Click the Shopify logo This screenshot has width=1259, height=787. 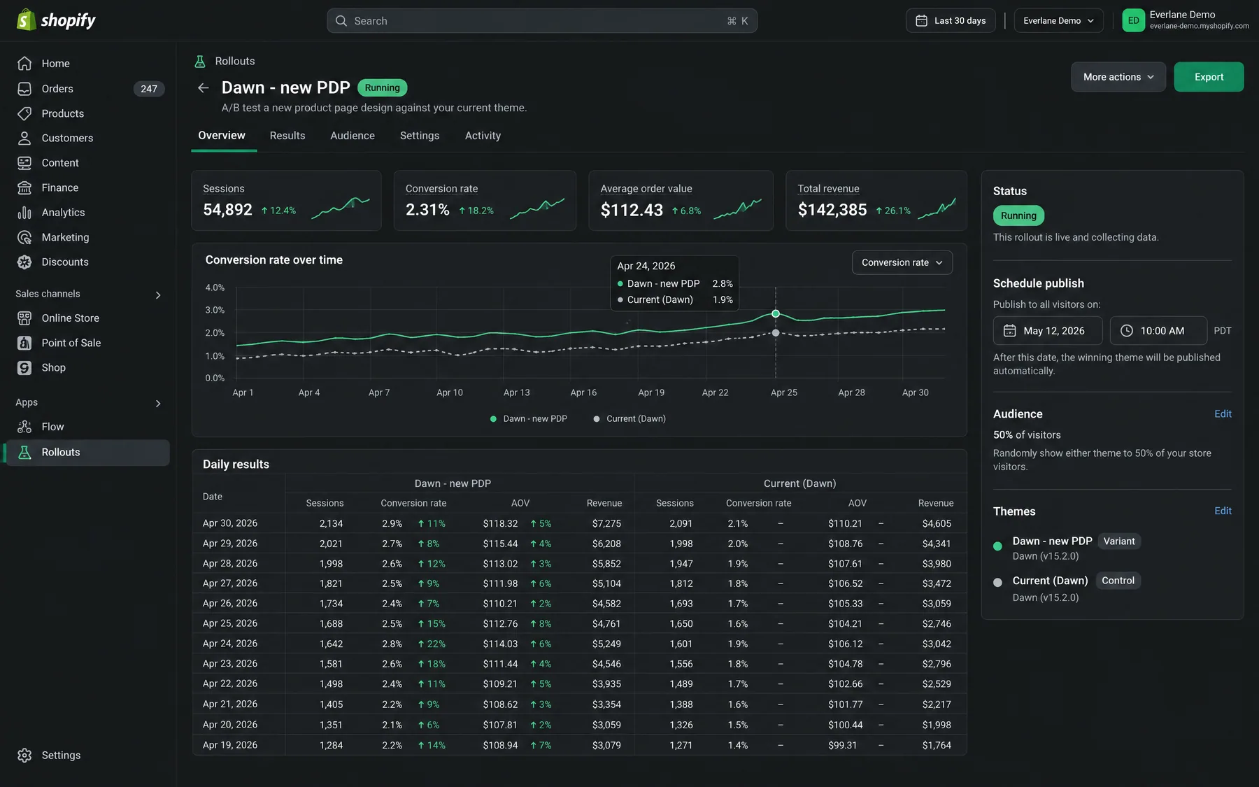coord(56,20)
